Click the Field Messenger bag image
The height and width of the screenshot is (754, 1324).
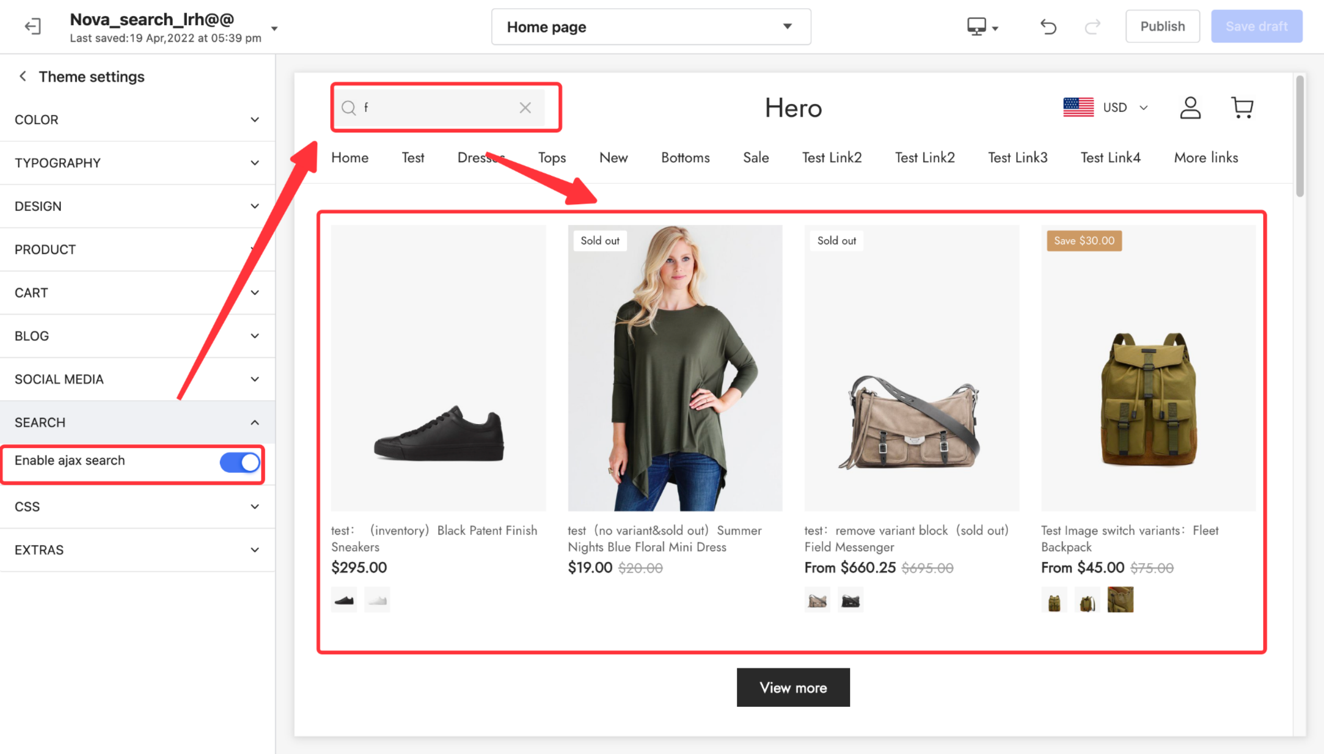click(x=911, y=368)
